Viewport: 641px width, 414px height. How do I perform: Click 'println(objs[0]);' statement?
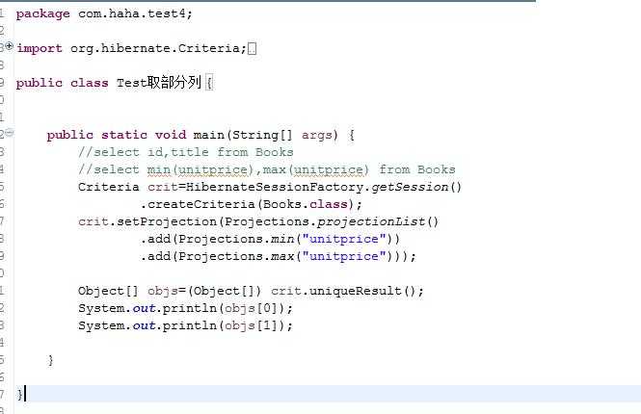pos(227,308)
